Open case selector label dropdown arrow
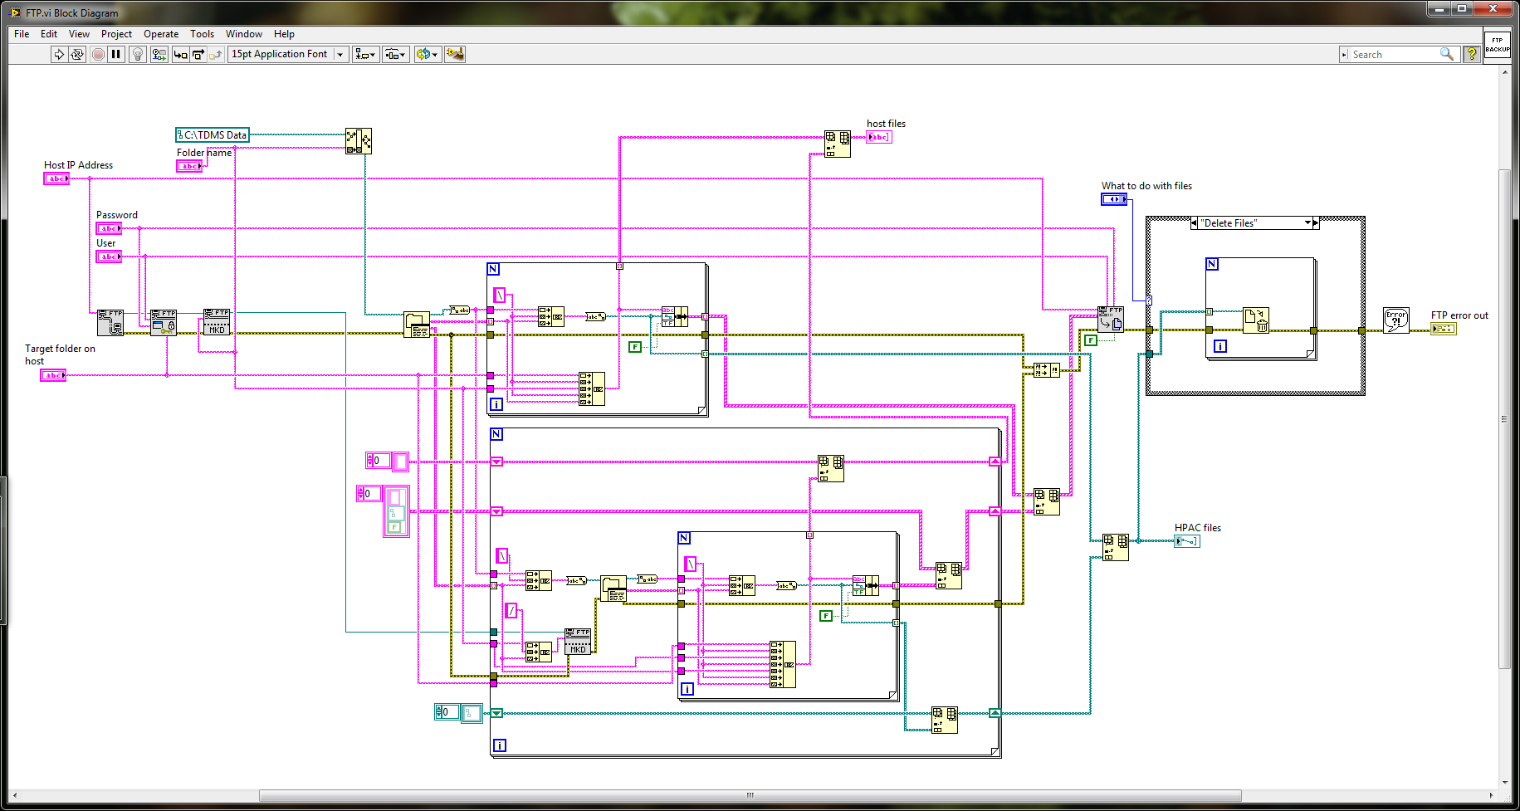Image resolution: width=1520 pixels, height=811 pixels. (x=1307, y=223)
